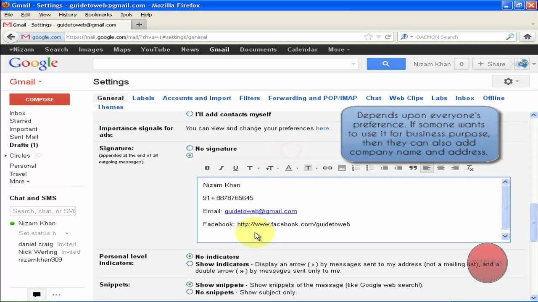Apply quote formatting to signature text
The height and width of the screenshot is (302, 538).
[x=413, y=168]
